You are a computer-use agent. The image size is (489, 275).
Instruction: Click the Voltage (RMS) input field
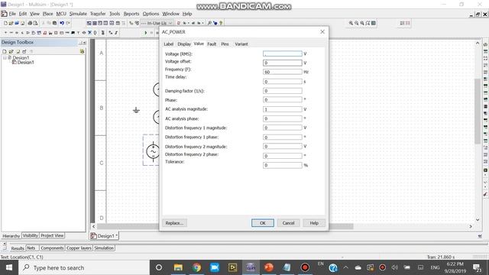[282, 53]
